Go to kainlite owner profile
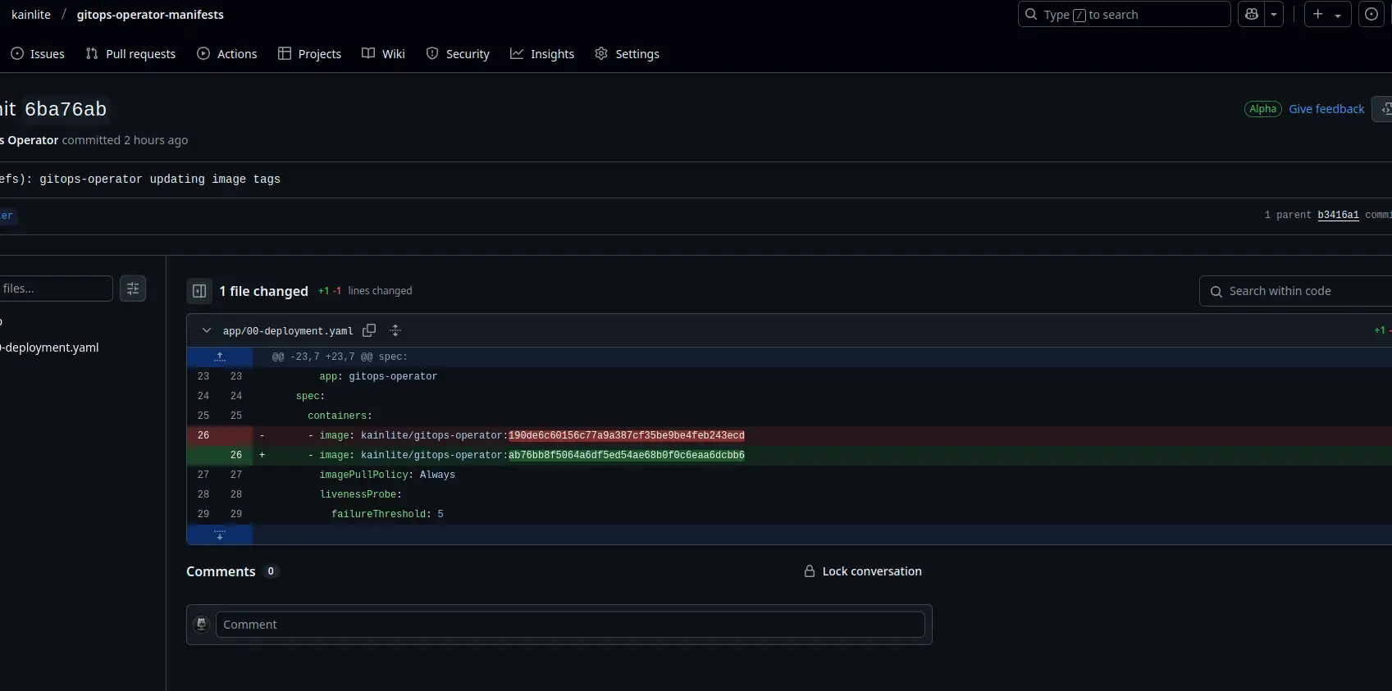Image resolution: width=1392 pixels, height=691 pixels. [31, 15]
